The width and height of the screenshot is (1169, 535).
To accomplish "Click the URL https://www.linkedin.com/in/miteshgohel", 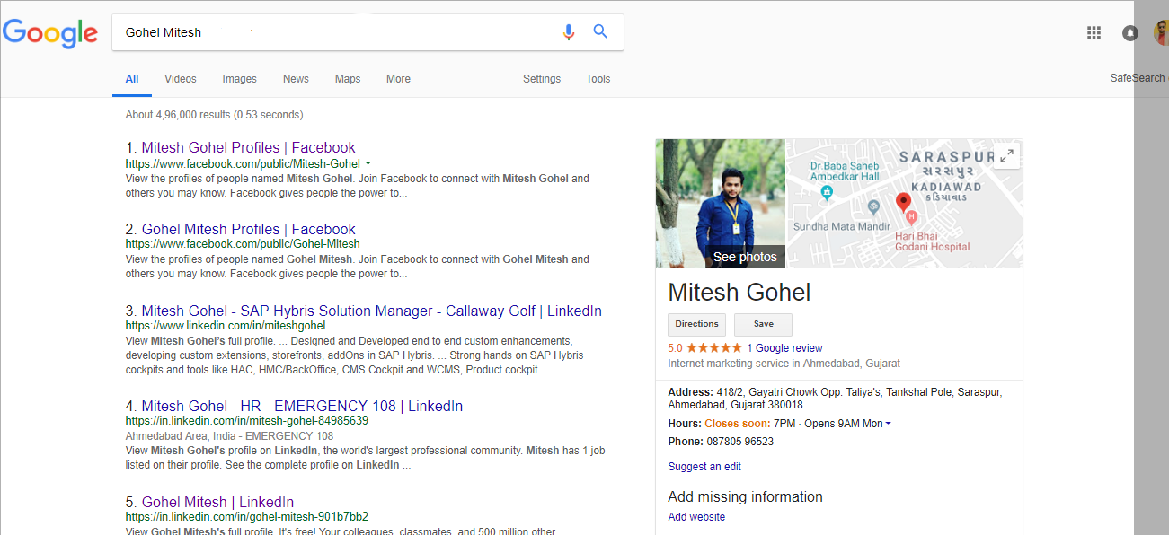I will (x=226, y=326).
